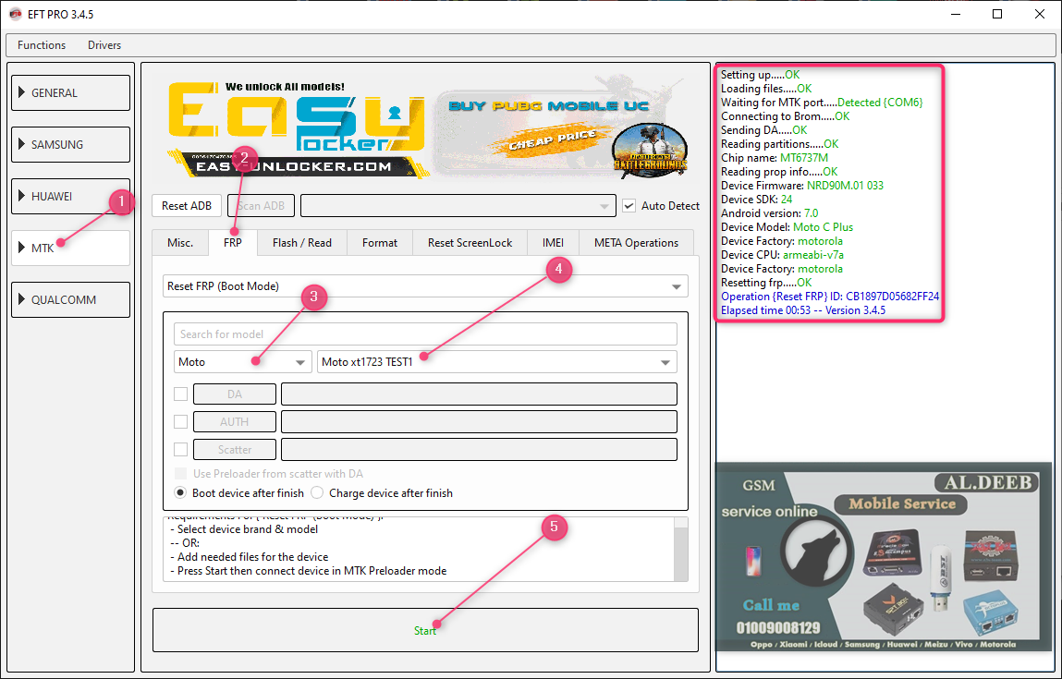Click the Resetting frp.....OK log line
The image size is (1062, 679).
pyautogui.click(x=766, y=283)
